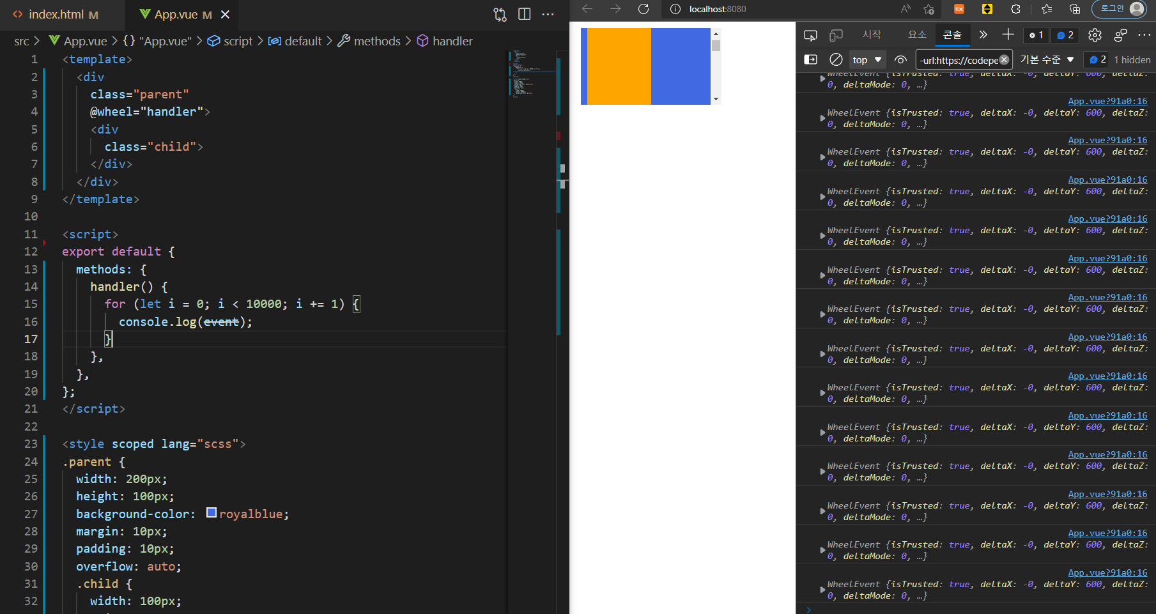Expand the partially hidden WheelEvent entry at console top
The width and height of the screenshot is (1156, 614).
coord(822,79)
